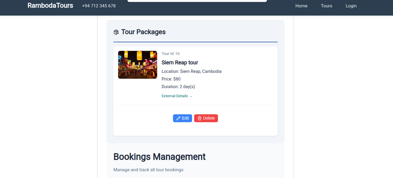Delete the Siem Reap tour package
This screenshot has height=178, width=393.
[206, 118]
